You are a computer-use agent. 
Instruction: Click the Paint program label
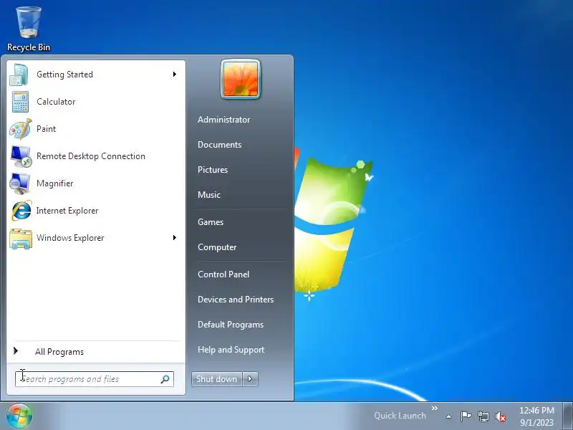click(x=46, y=129)
